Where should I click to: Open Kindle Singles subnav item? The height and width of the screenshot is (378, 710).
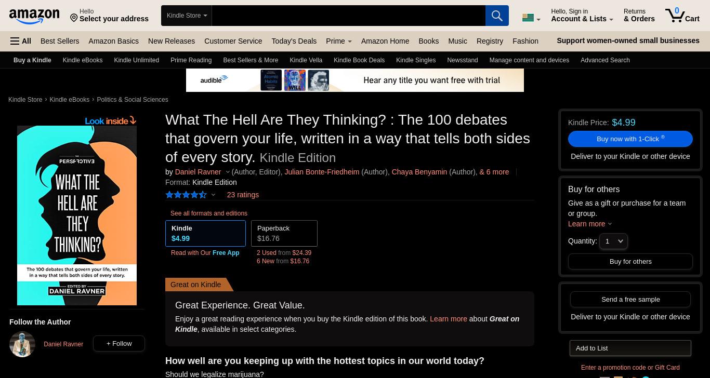(416, 60)
